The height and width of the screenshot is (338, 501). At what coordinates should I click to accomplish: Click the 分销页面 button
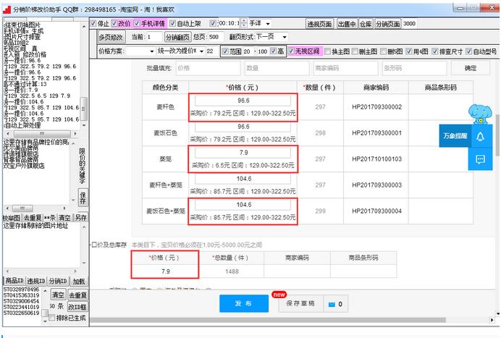(387, 24)
